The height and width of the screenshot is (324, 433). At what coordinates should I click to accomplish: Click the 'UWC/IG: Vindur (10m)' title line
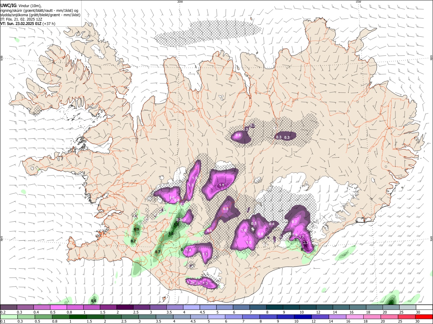[21, 5]
